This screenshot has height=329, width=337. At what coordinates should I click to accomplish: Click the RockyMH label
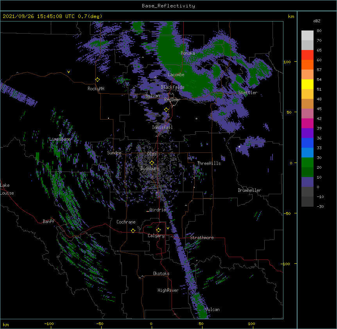(96, 89)
